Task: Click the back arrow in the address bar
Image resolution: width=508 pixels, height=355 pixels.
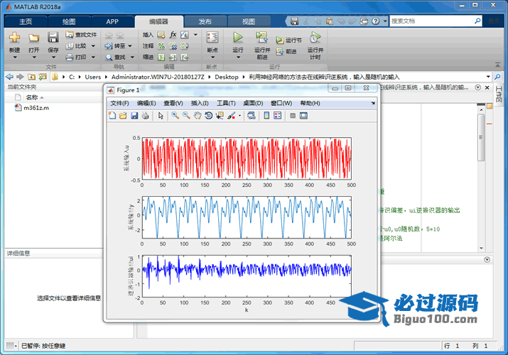Action: 10,77
